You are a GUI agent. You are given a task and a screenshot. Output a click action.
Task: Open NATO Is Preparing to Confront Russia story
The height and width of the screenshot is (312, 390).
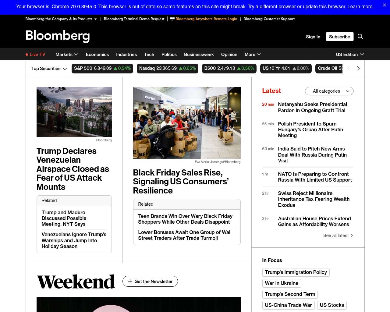pyautogui.click(x=315, y=177)
